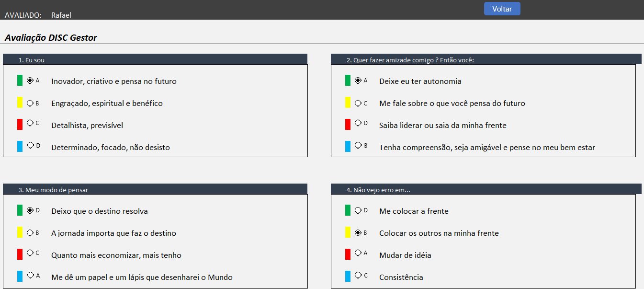Viewport: 644px width, 289px height.
Task: Click green swatch beside 'Inovador, criativo e pensa no futuro'
Action: 20,81
